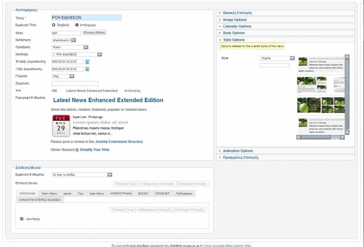Open the Style dropdown set to Original
The image size is (364, 247).
tap(277, 58)
